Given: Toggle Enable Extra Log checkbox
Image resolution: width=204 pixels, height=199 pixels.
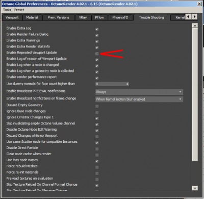Looking at the screenshot, I should point(97,29).
